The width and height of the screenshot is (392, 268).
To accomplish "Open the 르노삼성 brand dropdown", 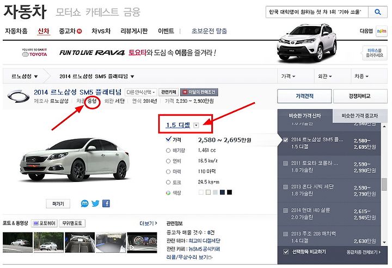I will click(x=24, y=76).
